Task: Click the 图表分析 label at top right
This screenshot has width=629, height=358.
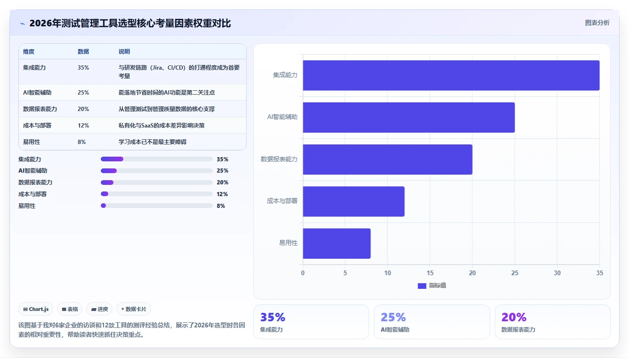Action: [x=597, y=23]
